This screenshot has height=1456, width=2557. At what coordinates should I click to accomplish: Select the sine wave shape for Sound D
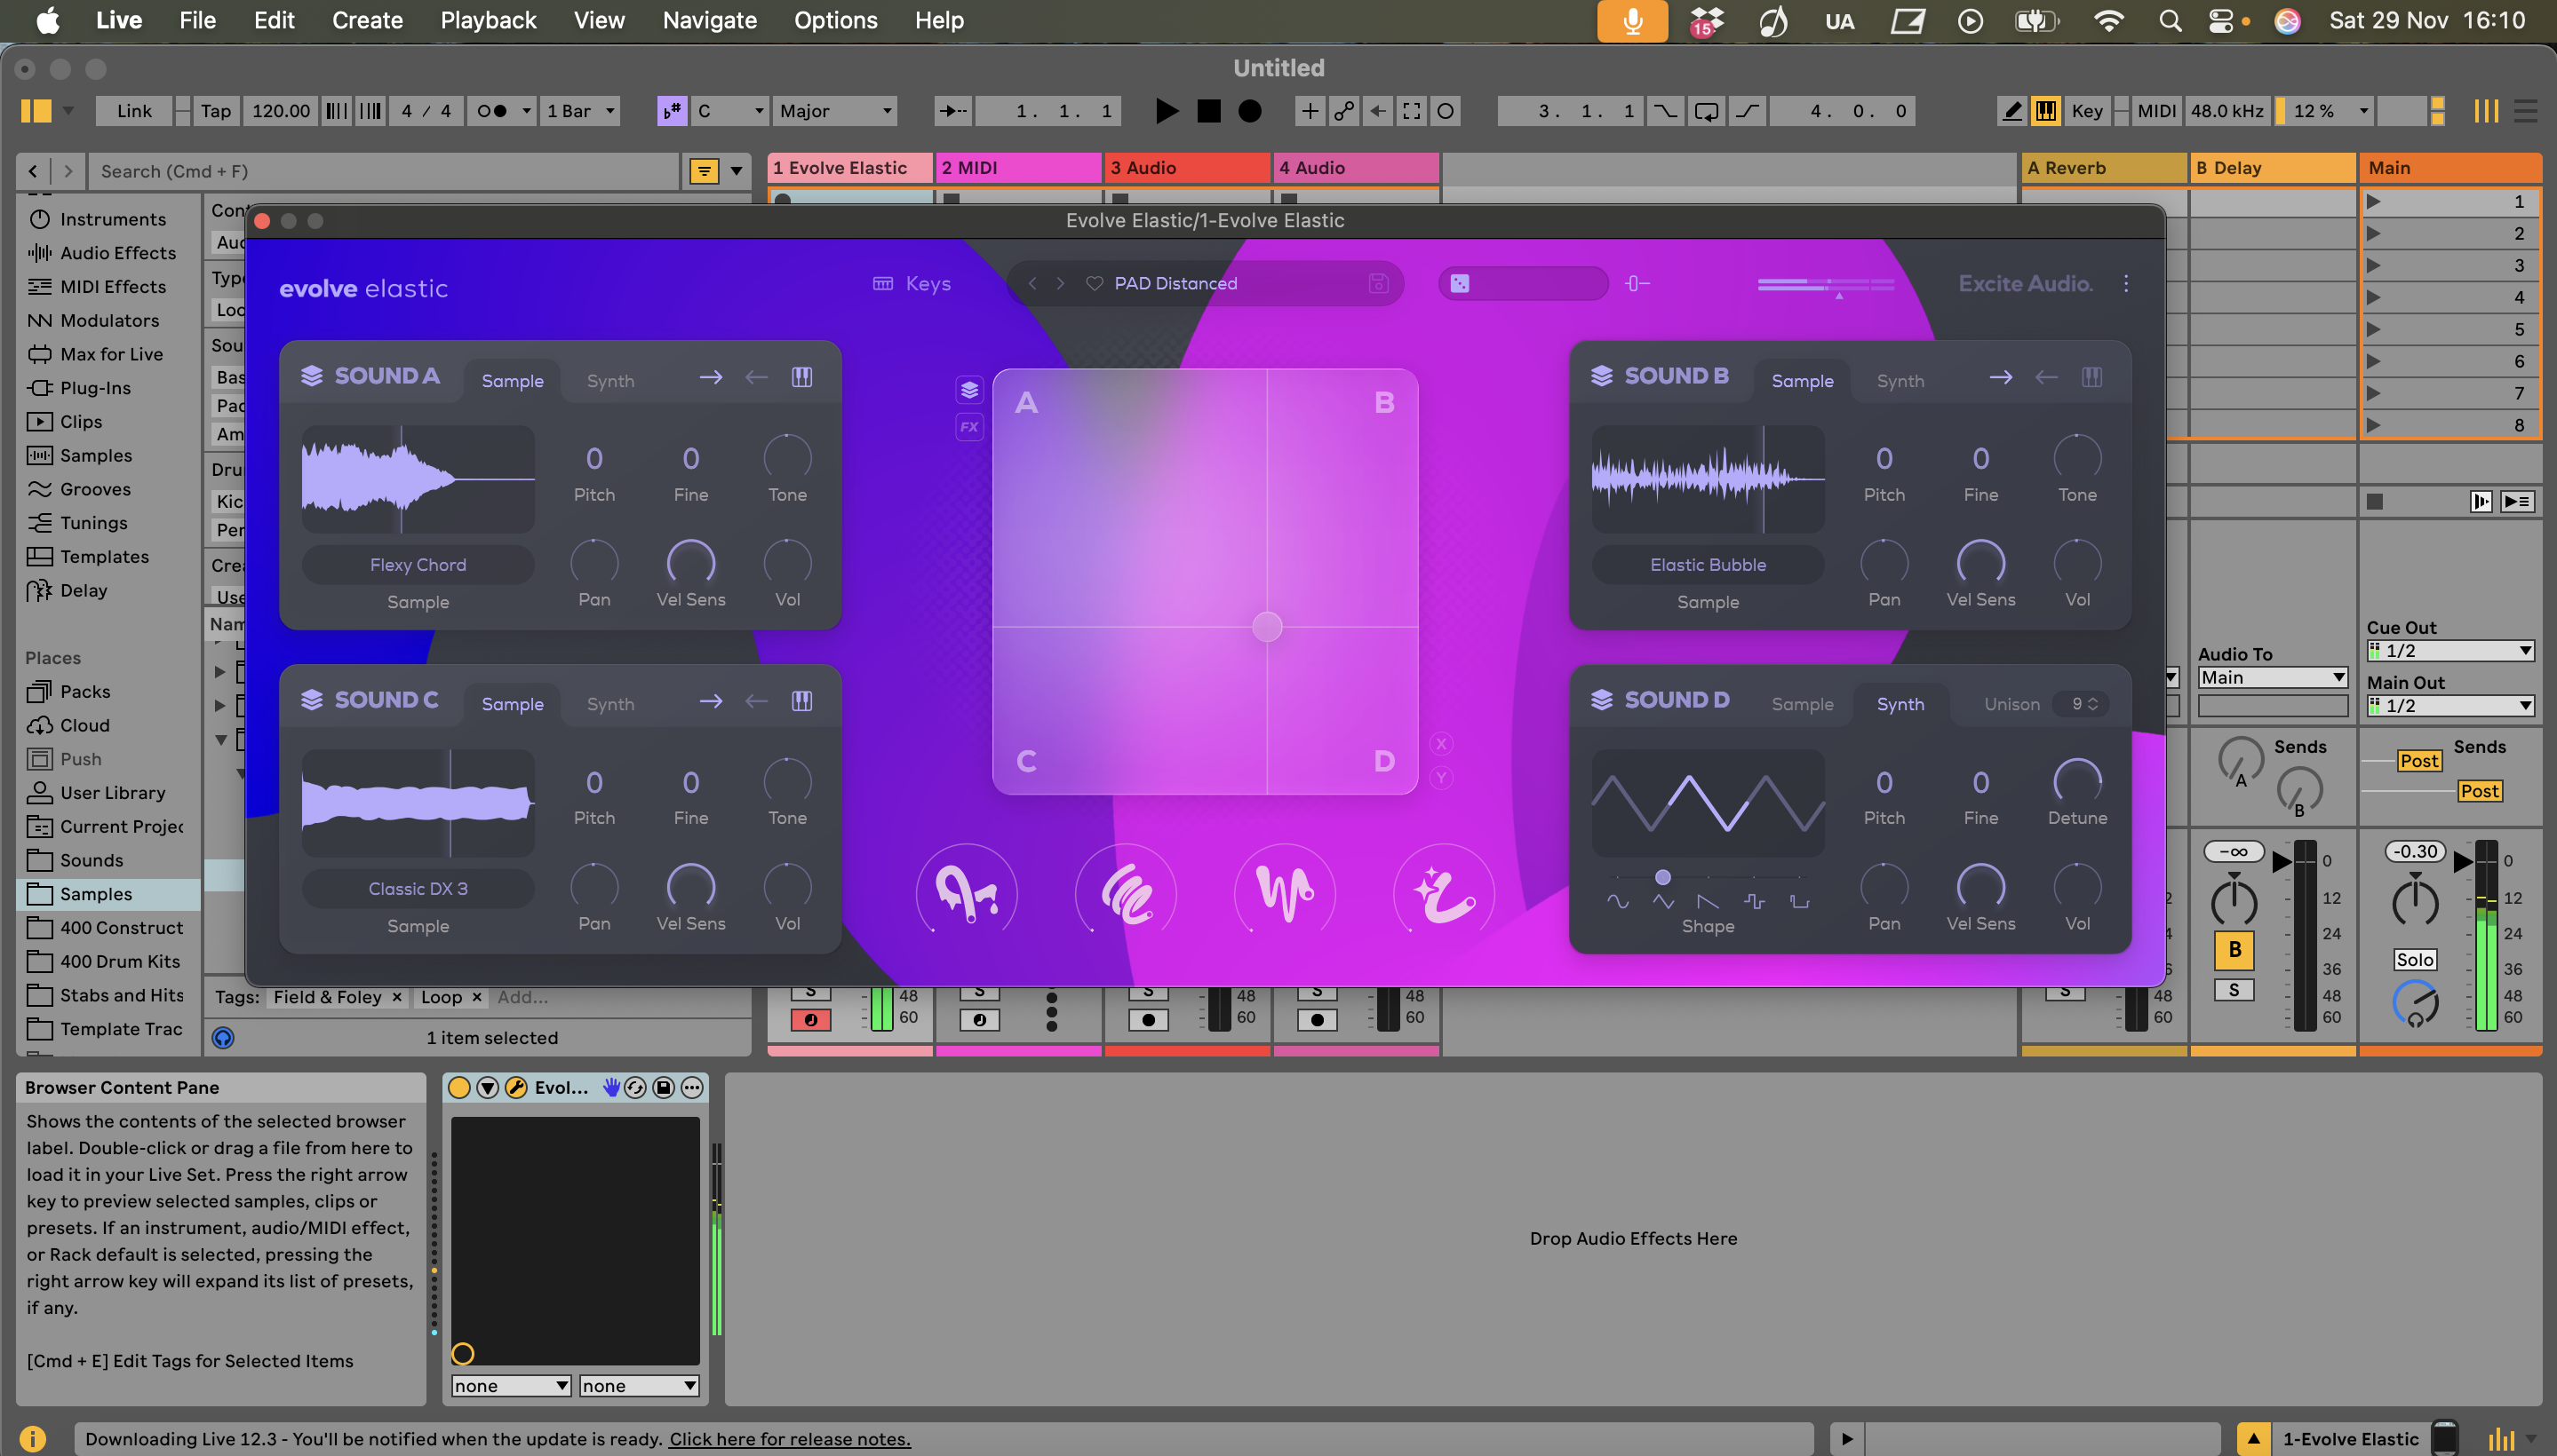[x=1618, y=902]
